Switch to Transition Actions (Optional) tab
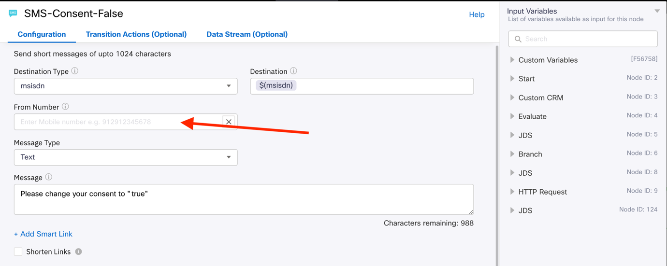 pos(136,34)
